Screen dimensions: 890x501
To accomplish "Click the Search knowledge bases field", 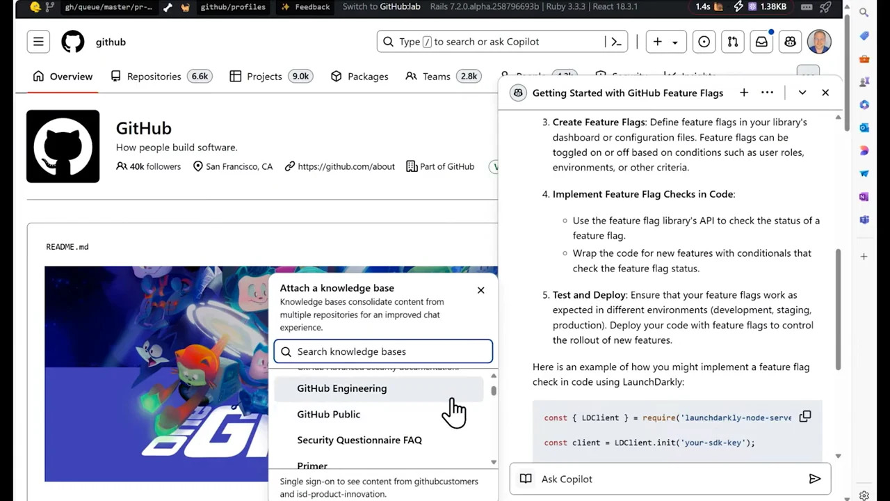I will tap(383, 351).
